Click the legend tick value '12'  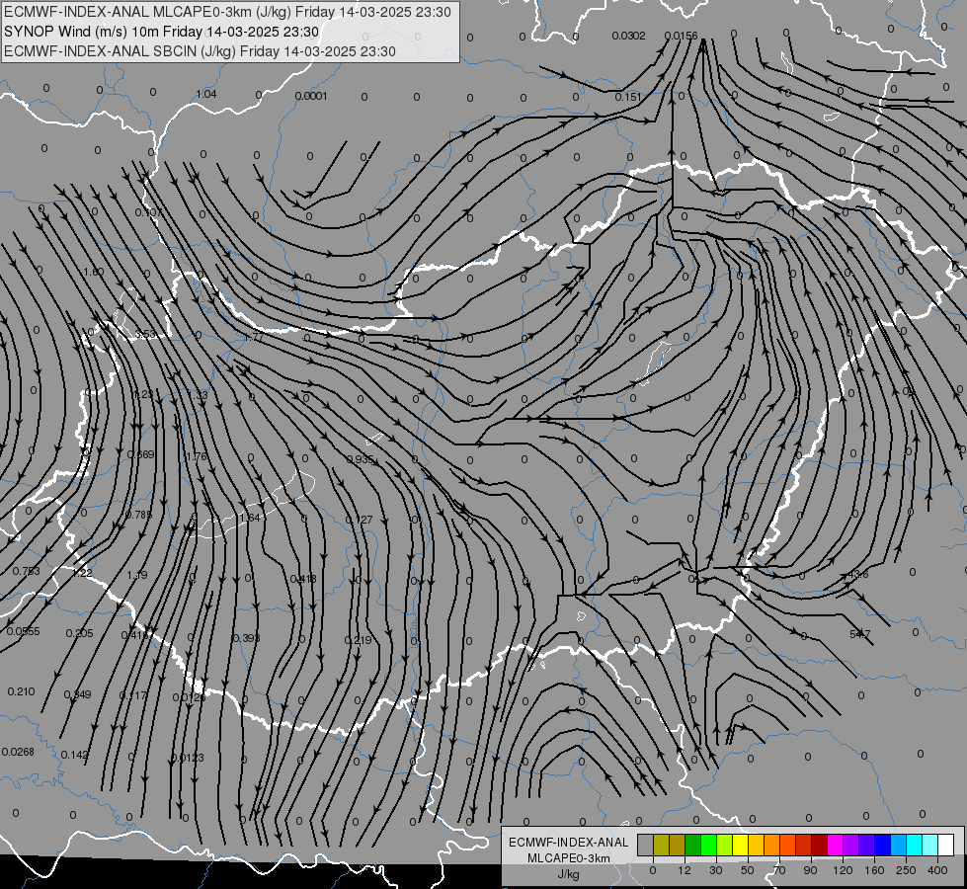pyautogui.click(x=685, y=870)
